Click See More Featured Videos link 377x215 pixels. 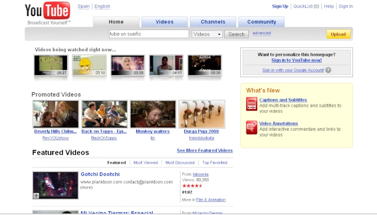(x=205, y=151)
